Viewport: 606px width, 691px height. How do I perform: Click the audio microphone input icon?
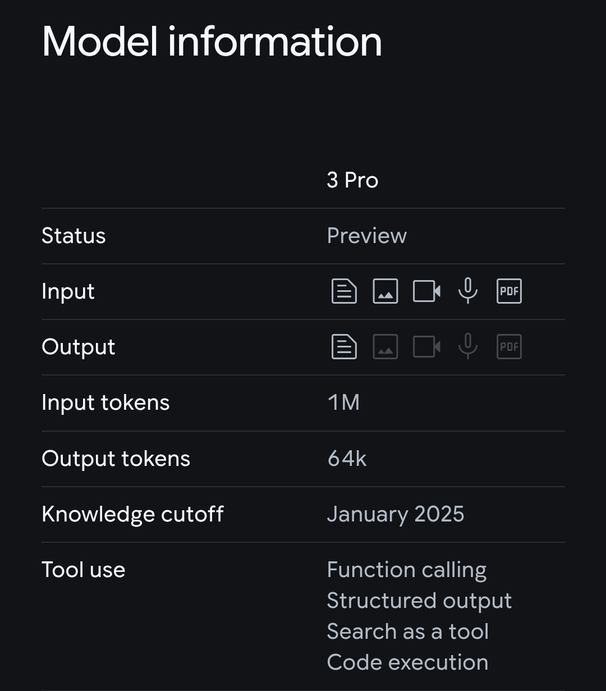468,291
